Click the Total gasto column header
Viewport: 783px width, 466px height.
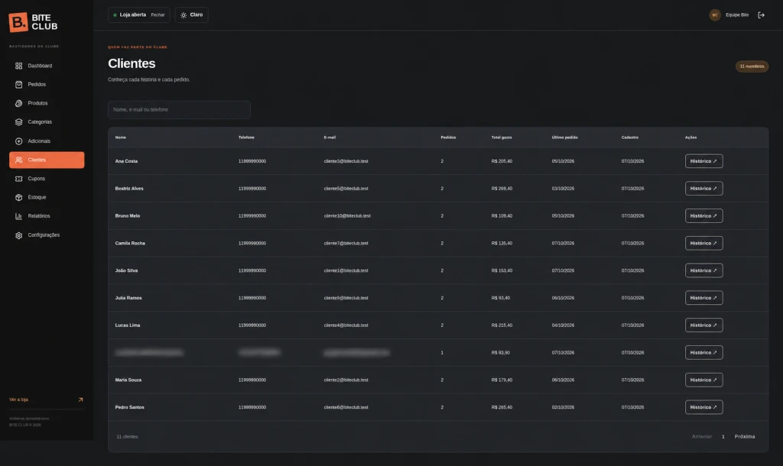pyautogui.click(x=502, y=138)
